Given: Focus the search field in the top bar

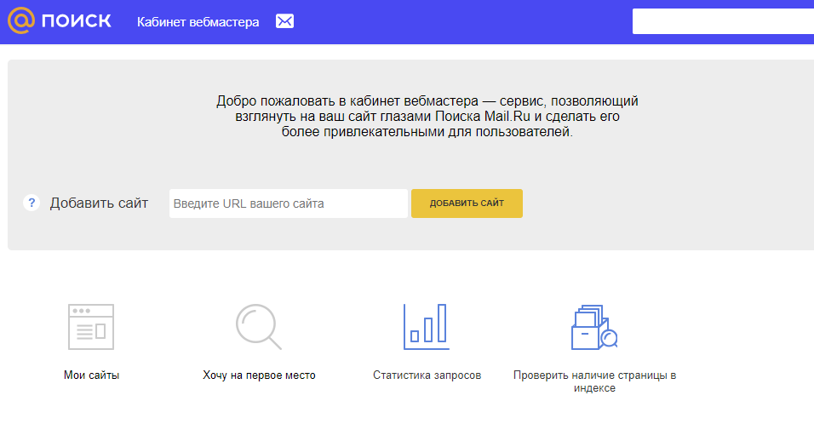Looking at the screenshot, I should click(722, 22).
